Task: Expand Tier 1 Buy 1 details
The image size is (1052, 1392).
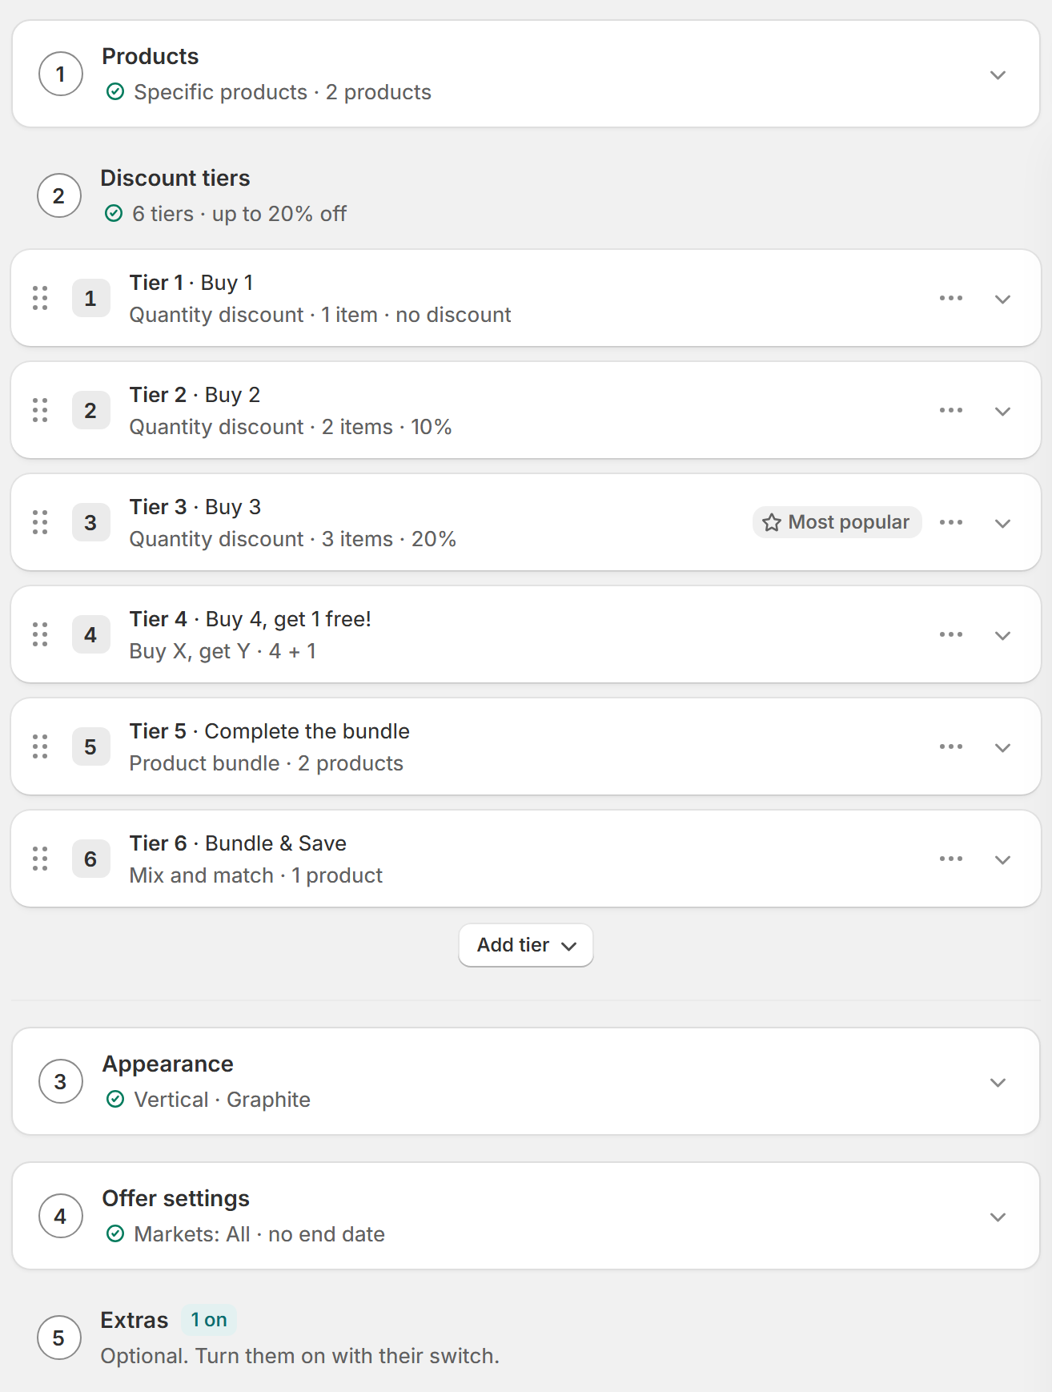Action: pos(1002,299)
